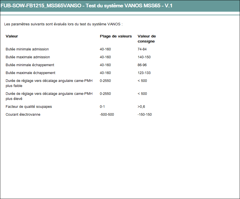This screenshot has height=199, width=240.
Task: Click range '0-1' for Facteur de qualité
Action: (102, 107)
